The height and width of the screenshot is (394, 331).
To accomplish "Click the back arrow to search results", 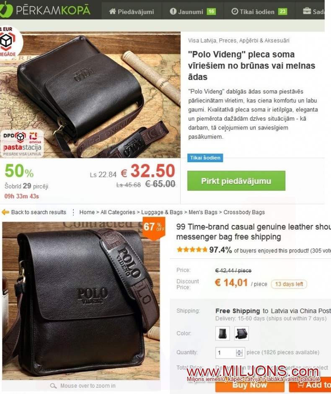I will pos(5,213).
